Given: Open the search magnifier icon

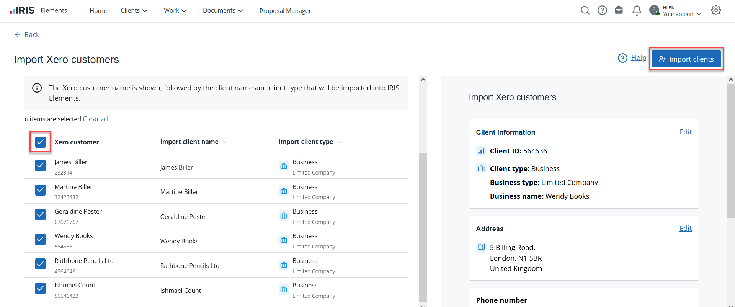Looking at the screenshot, I should point(585,10).
